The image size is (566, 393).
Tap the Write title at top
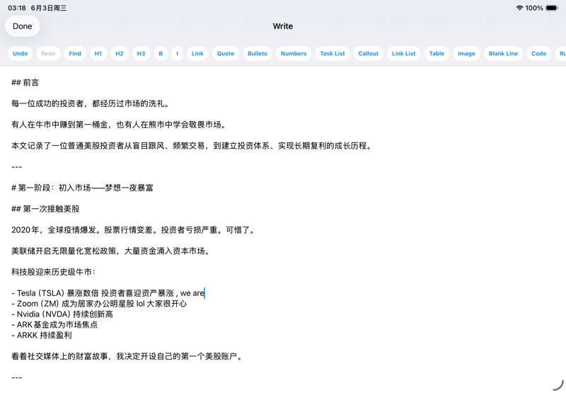tap(282, 26)
